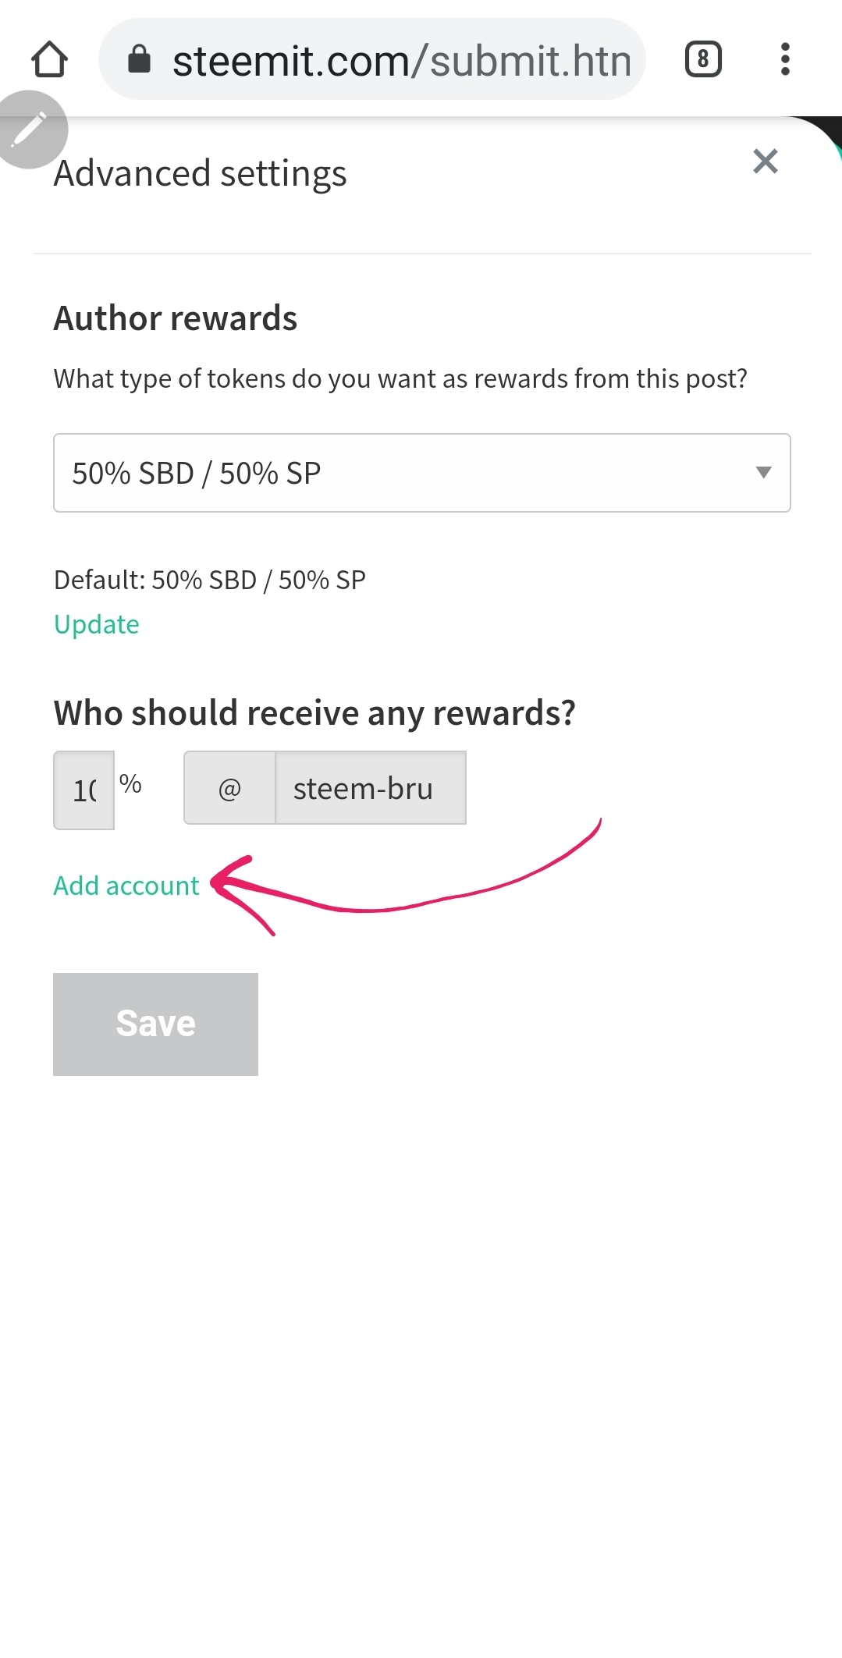Click the Advanced settings title

pyautogui.click(x=200, y=173)
